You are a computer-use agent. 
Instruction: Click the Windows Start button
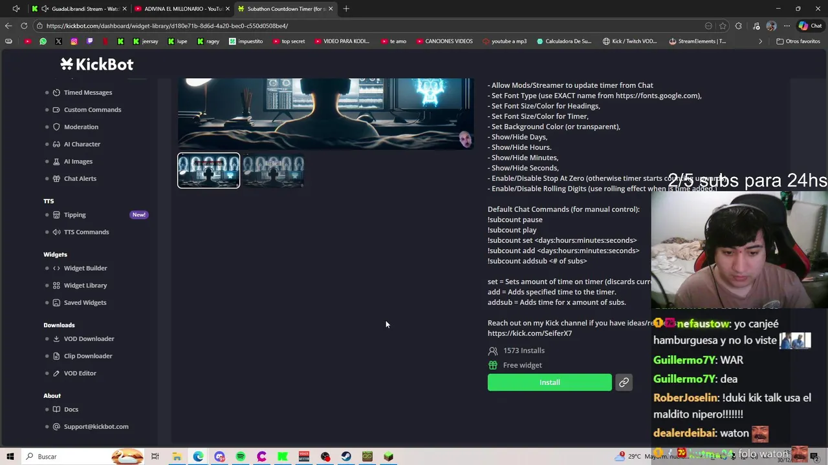point(10,457)
